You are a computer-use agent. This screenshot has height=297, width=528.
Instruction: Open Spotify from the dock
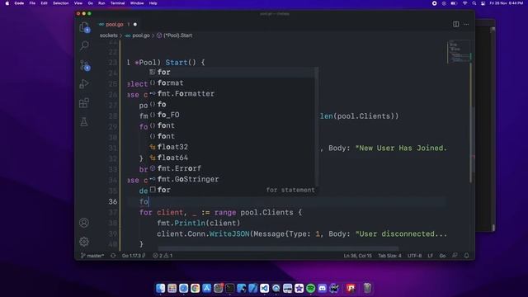[310, 288]
